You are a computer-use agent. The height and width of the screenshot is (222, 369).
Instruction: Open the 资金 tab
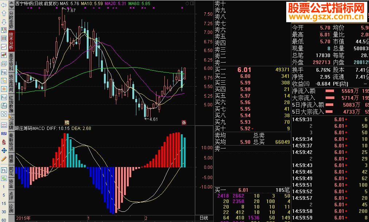point(11,184)
